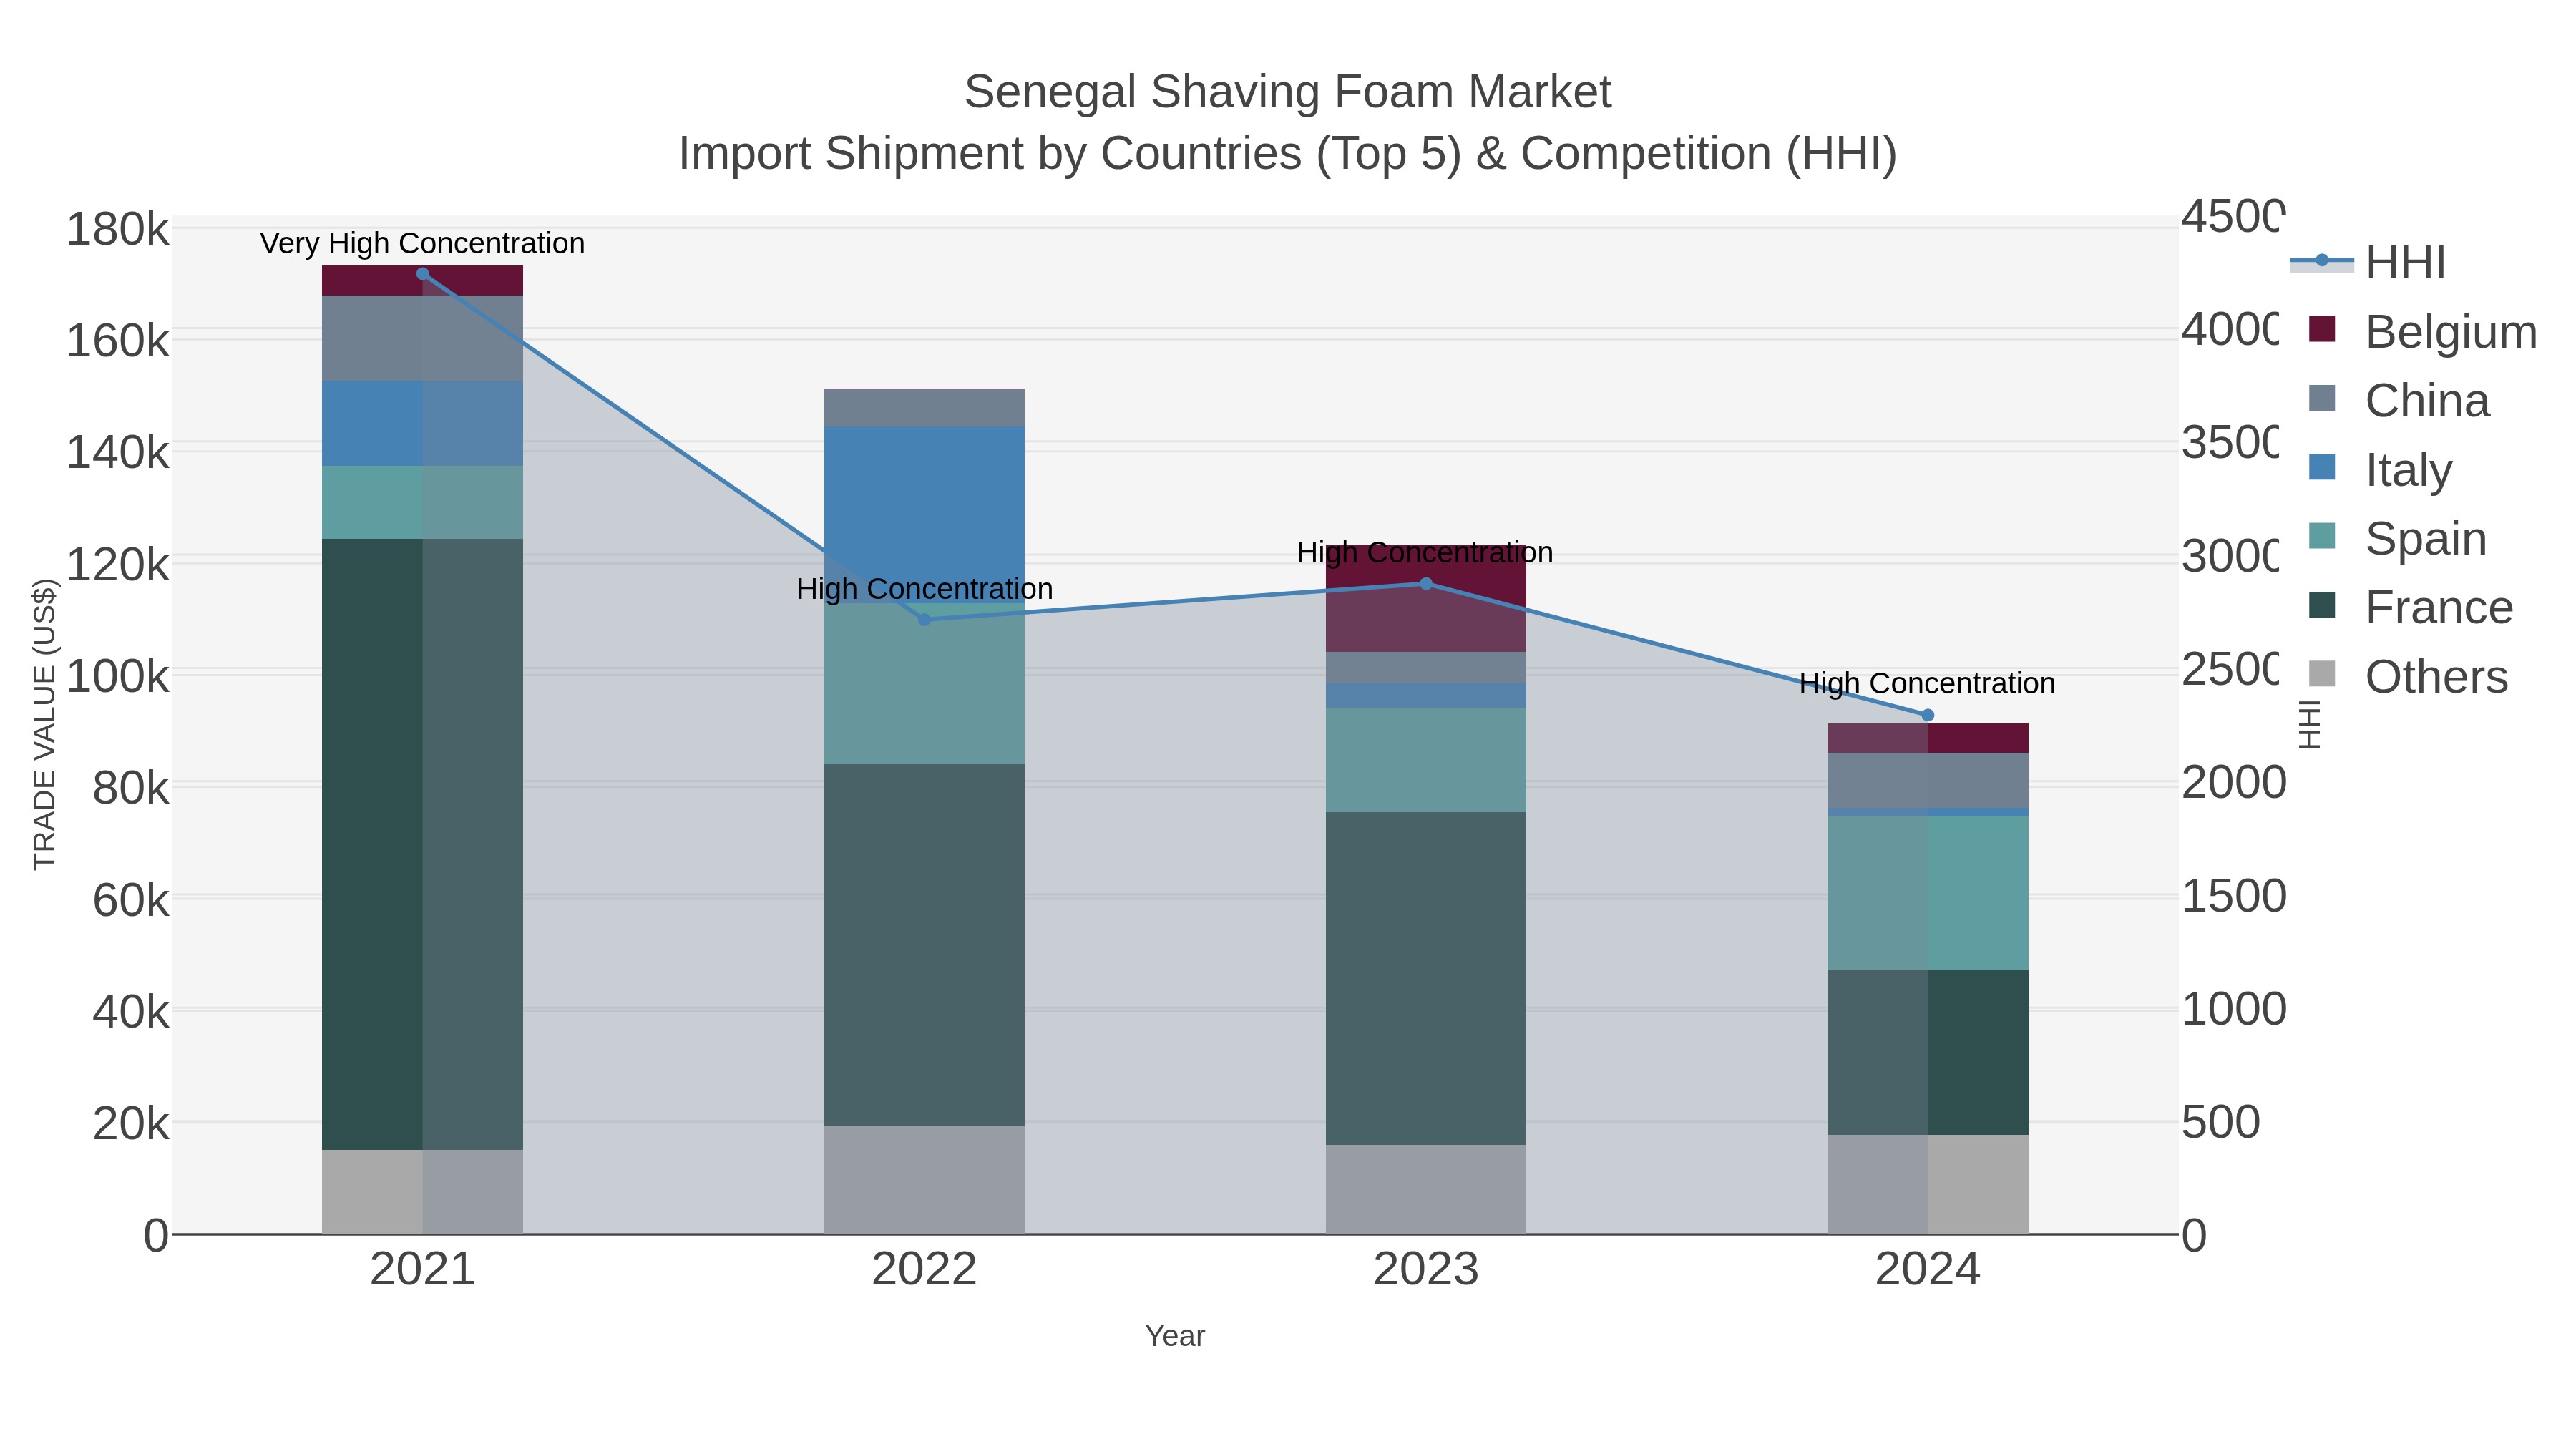This screenshot has height=1449, width=2576.
Task: Toggle the Belgium legend entry
Action: (2422, 331)
